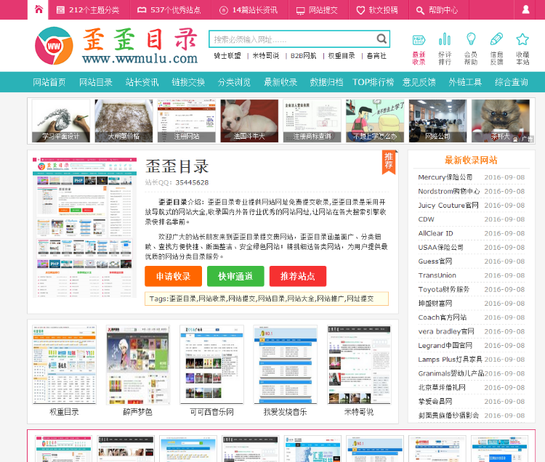Click the 网站提交 monitor icon item
Screen dimensions: 545x462
[x=317, y=10]
